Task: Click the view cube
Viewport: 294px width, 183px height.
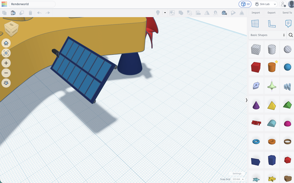Action: (11, 29)
